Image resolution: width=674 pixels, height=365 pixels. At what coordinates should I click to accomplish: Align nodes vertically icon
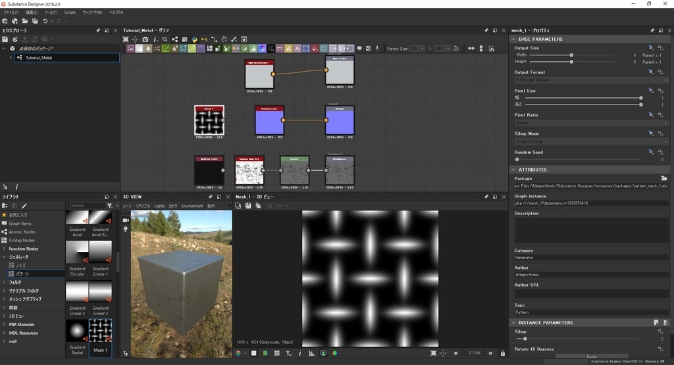coord(481,49)
